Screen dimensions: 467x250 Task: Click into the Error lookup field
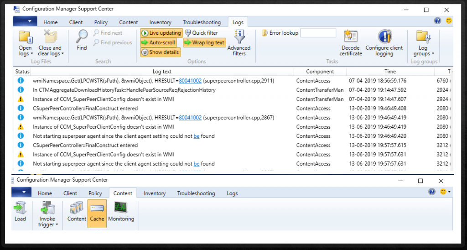tap(318, 33)
